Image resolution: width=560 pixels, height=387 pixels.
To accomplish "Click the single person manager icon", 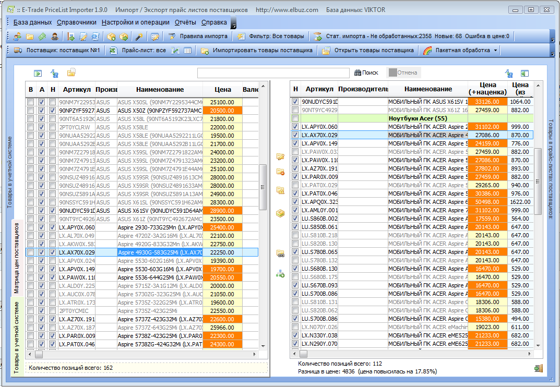I will pos(55,37).
